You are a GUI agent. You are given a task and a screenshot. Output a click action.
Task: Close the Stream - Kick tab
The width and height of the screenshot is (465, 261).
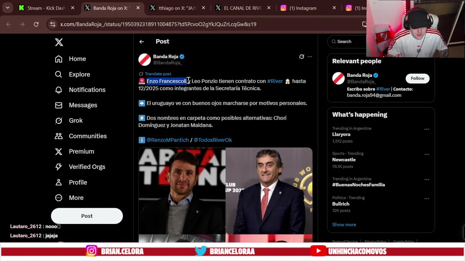tap(73, 8)
